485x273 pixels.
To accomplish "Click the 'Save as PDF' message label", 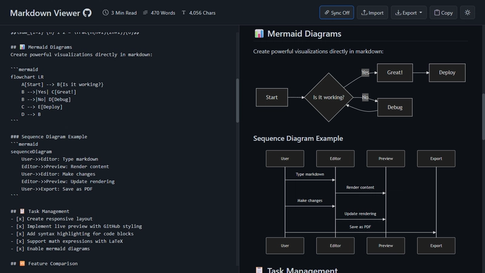I will tap(360, 227).
